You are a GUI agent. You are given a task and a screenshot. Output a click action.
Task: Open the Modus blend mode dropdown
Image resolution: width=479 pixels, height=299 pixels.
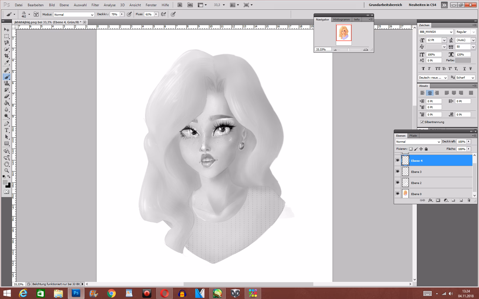[74, 15]
